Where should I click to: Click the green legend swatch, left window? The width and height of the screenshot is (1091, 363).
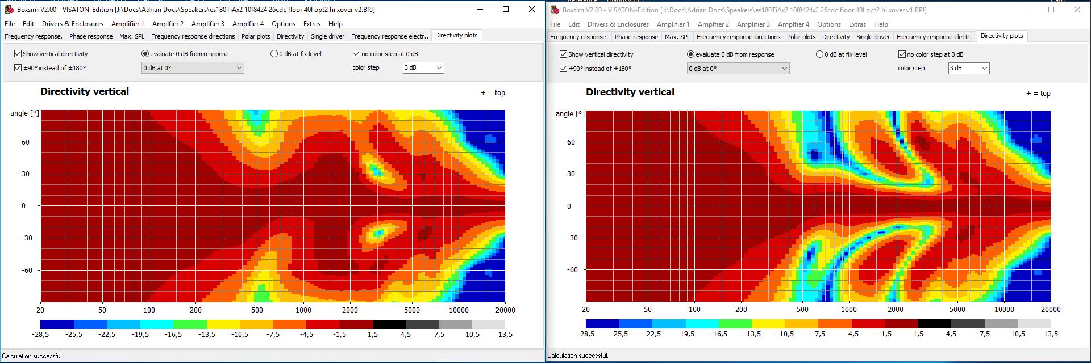[190, 324]
